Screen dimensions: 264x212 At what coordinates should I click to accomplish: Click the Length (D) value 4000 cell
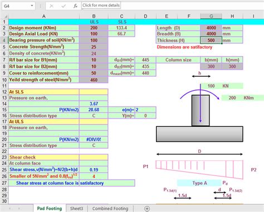(211, 28)
